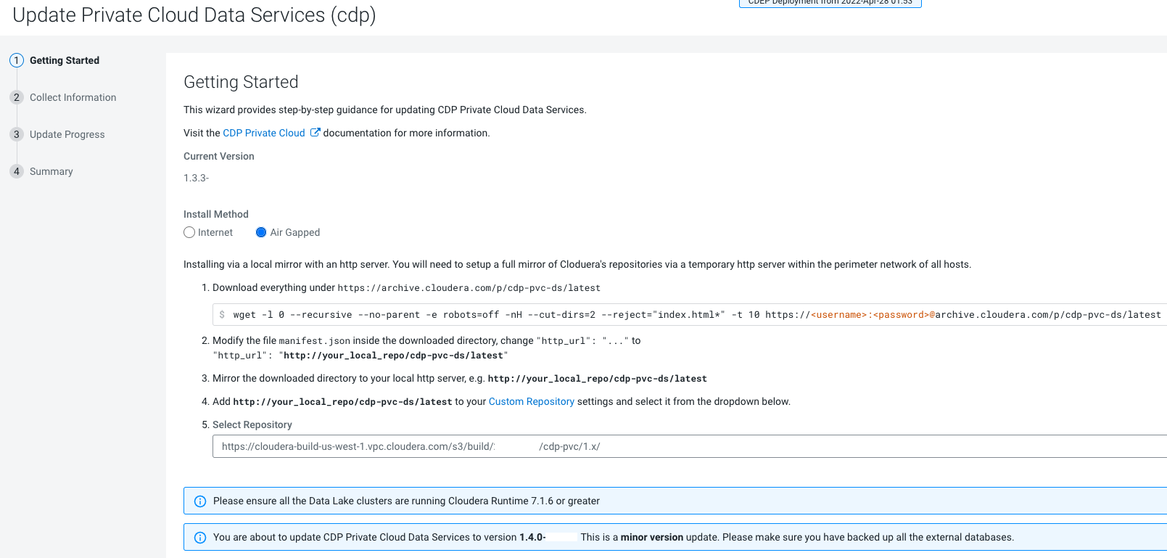Open CDP Private Cloud documentation link
Image resolution: width=1167 pixels, height=558 pixels.
[x=264, y=133]
